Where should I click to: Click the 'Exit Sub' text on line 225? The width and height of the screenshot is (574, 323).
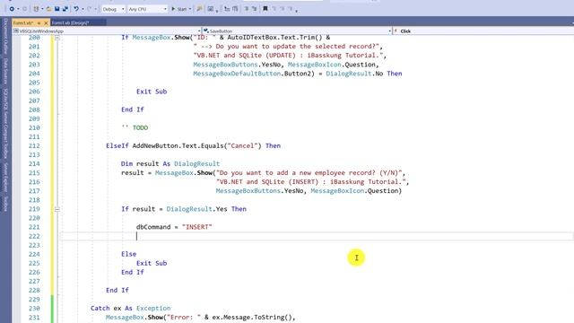(x=152, y=263)
